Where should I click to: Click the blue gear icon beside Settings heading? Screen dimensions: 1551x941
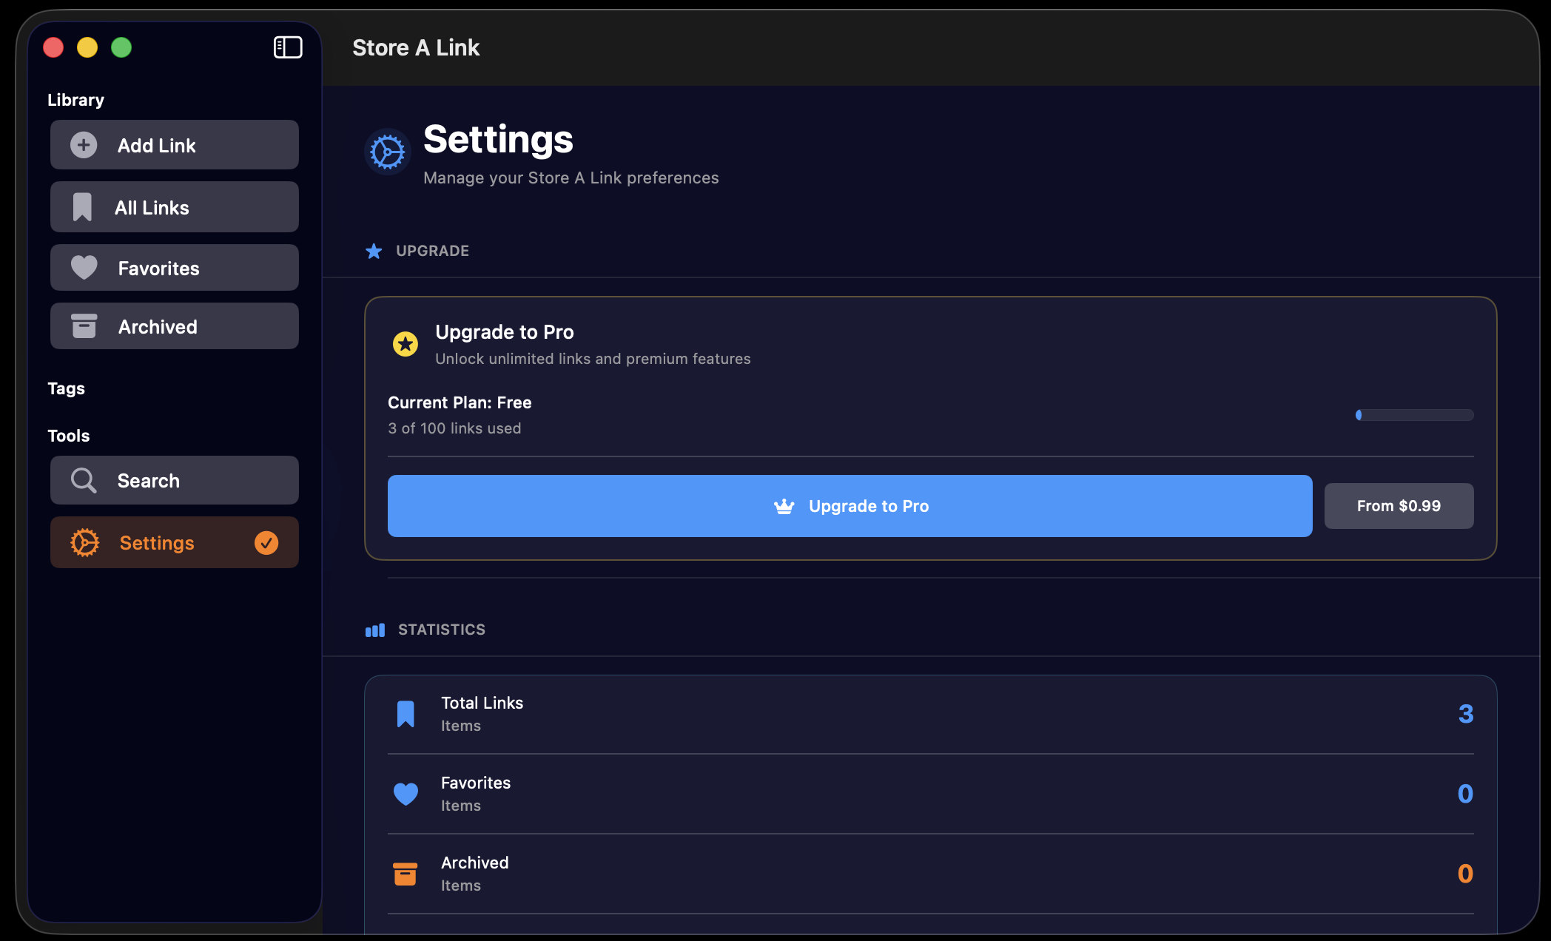[387, 152]
